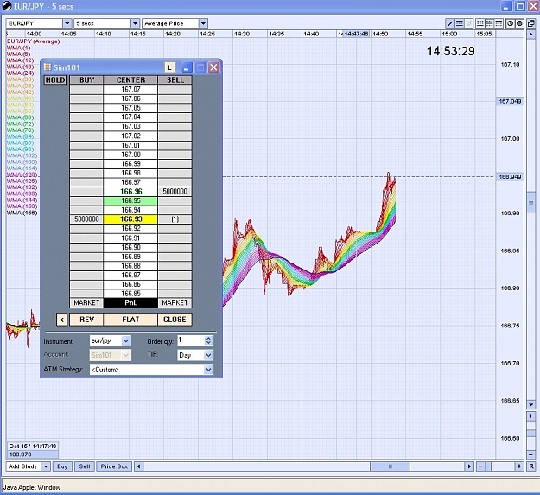Click the R reset button at chart bottom

[x=531, y=466]
